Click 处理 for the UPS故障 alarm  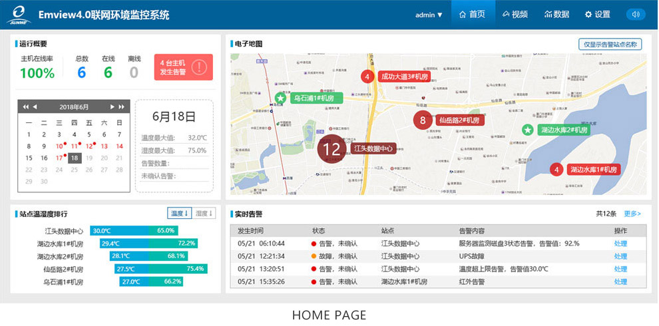(620, 256)
